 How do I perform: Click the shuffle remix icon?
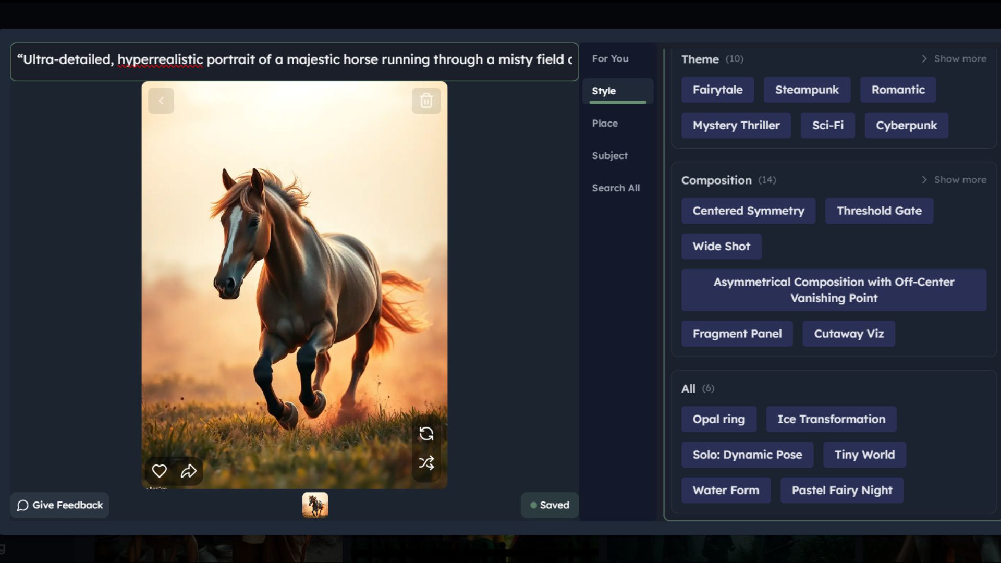click(x=426, y=463)
